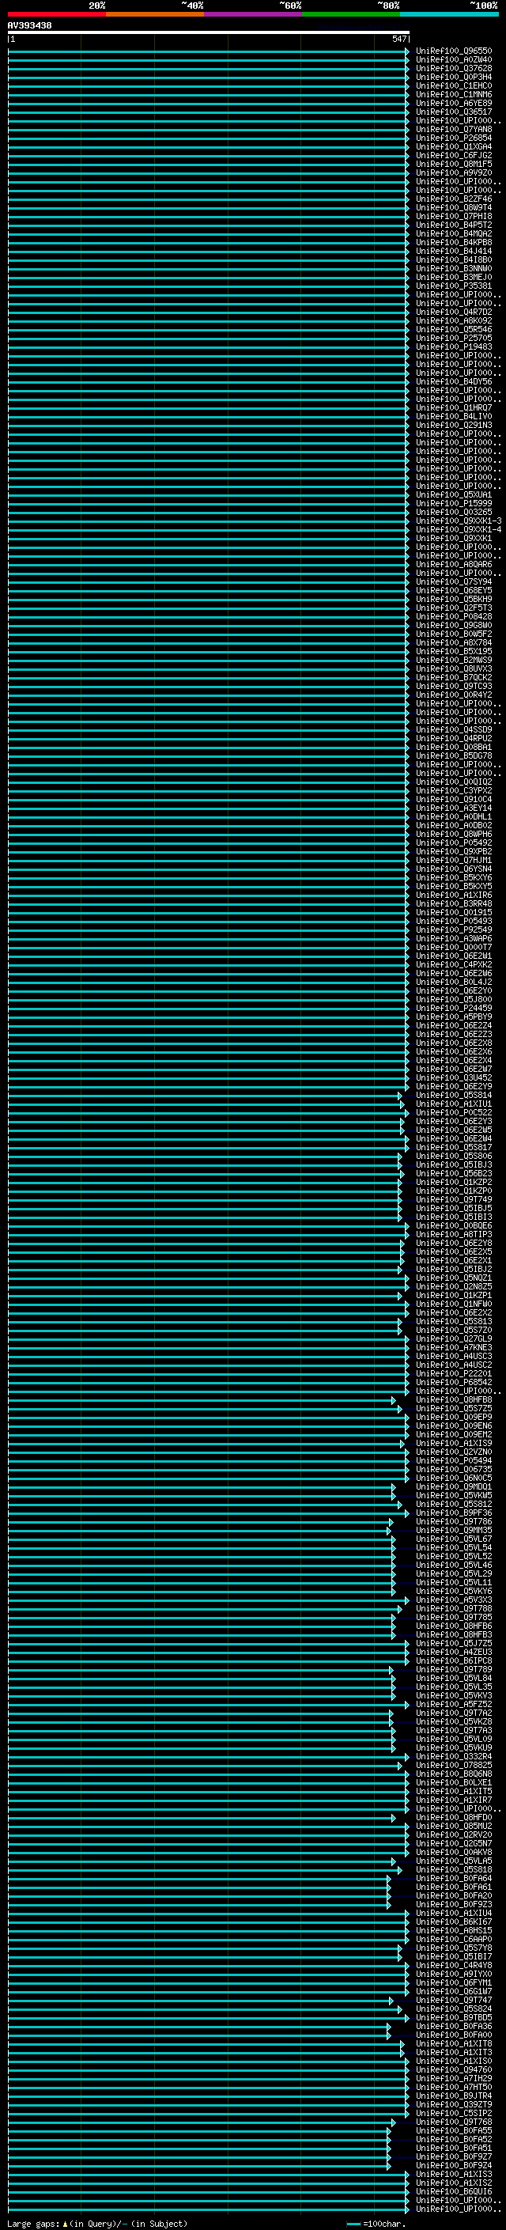This screenshot has height=2230, width=506.
Task: Click hit label UniRef100_P68542
Action: [453, 1382]
